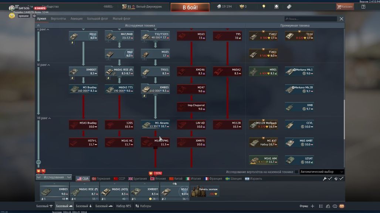Switch to the Малый флот tab

click(x=121, y=18)
